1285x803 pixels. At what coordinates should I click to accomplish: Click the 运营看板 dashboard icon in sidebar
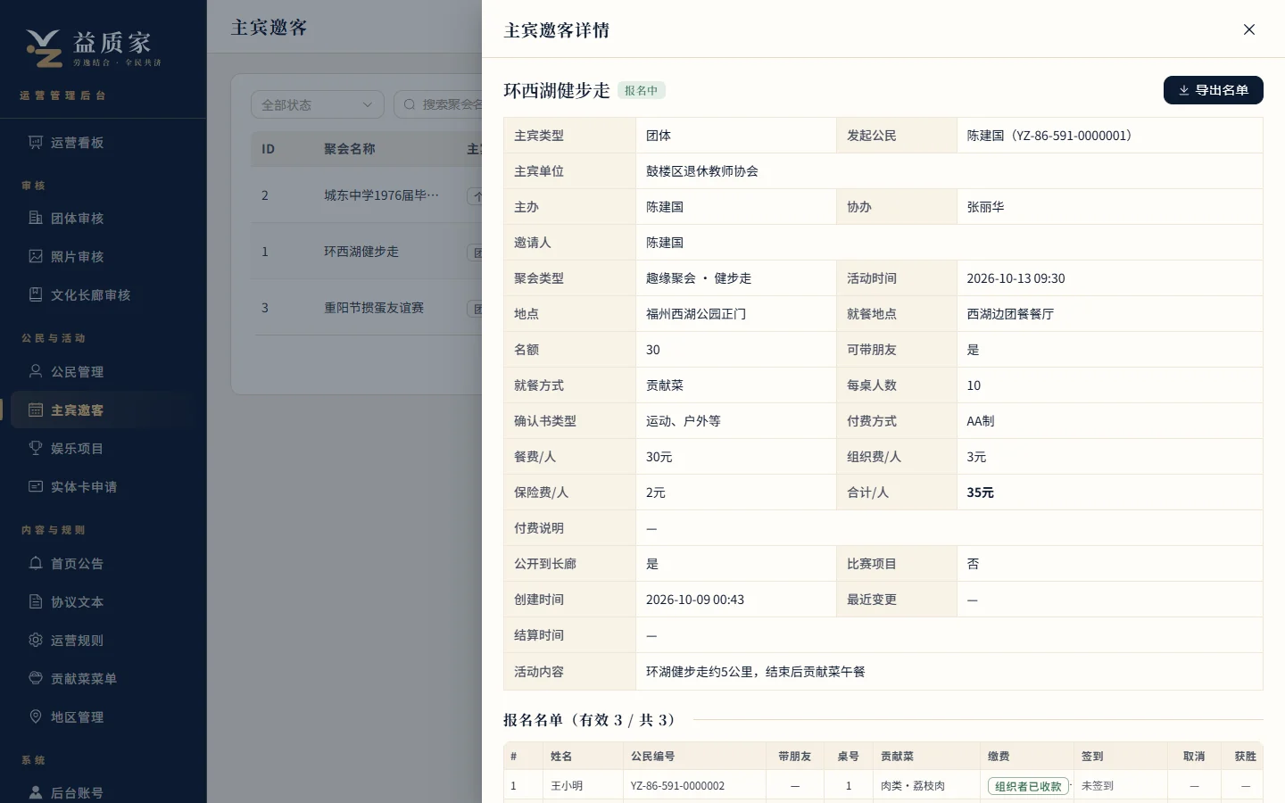click(36, 142)
